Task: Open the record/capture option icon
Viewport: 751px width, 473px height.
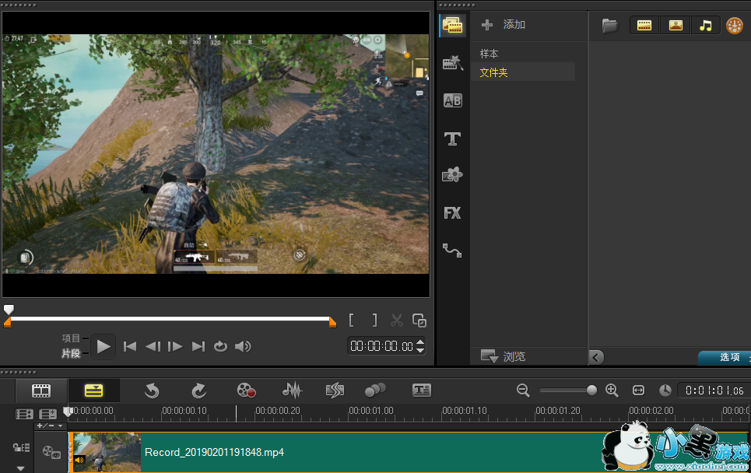Action: click(247, 390)
